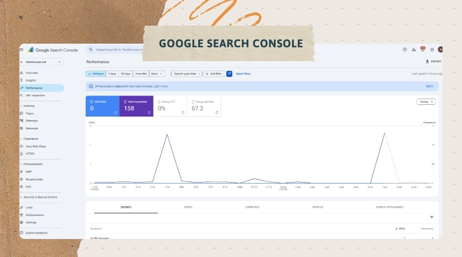The image size is (462, 257).
Task: Click the blue filter toggle icon
Action: coord(229,74)
